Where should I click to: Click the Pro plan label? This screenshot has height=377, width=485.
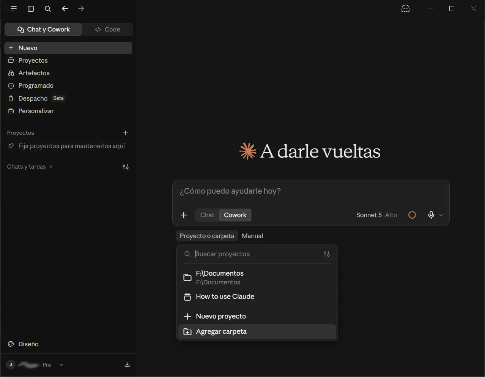point(47,365)
